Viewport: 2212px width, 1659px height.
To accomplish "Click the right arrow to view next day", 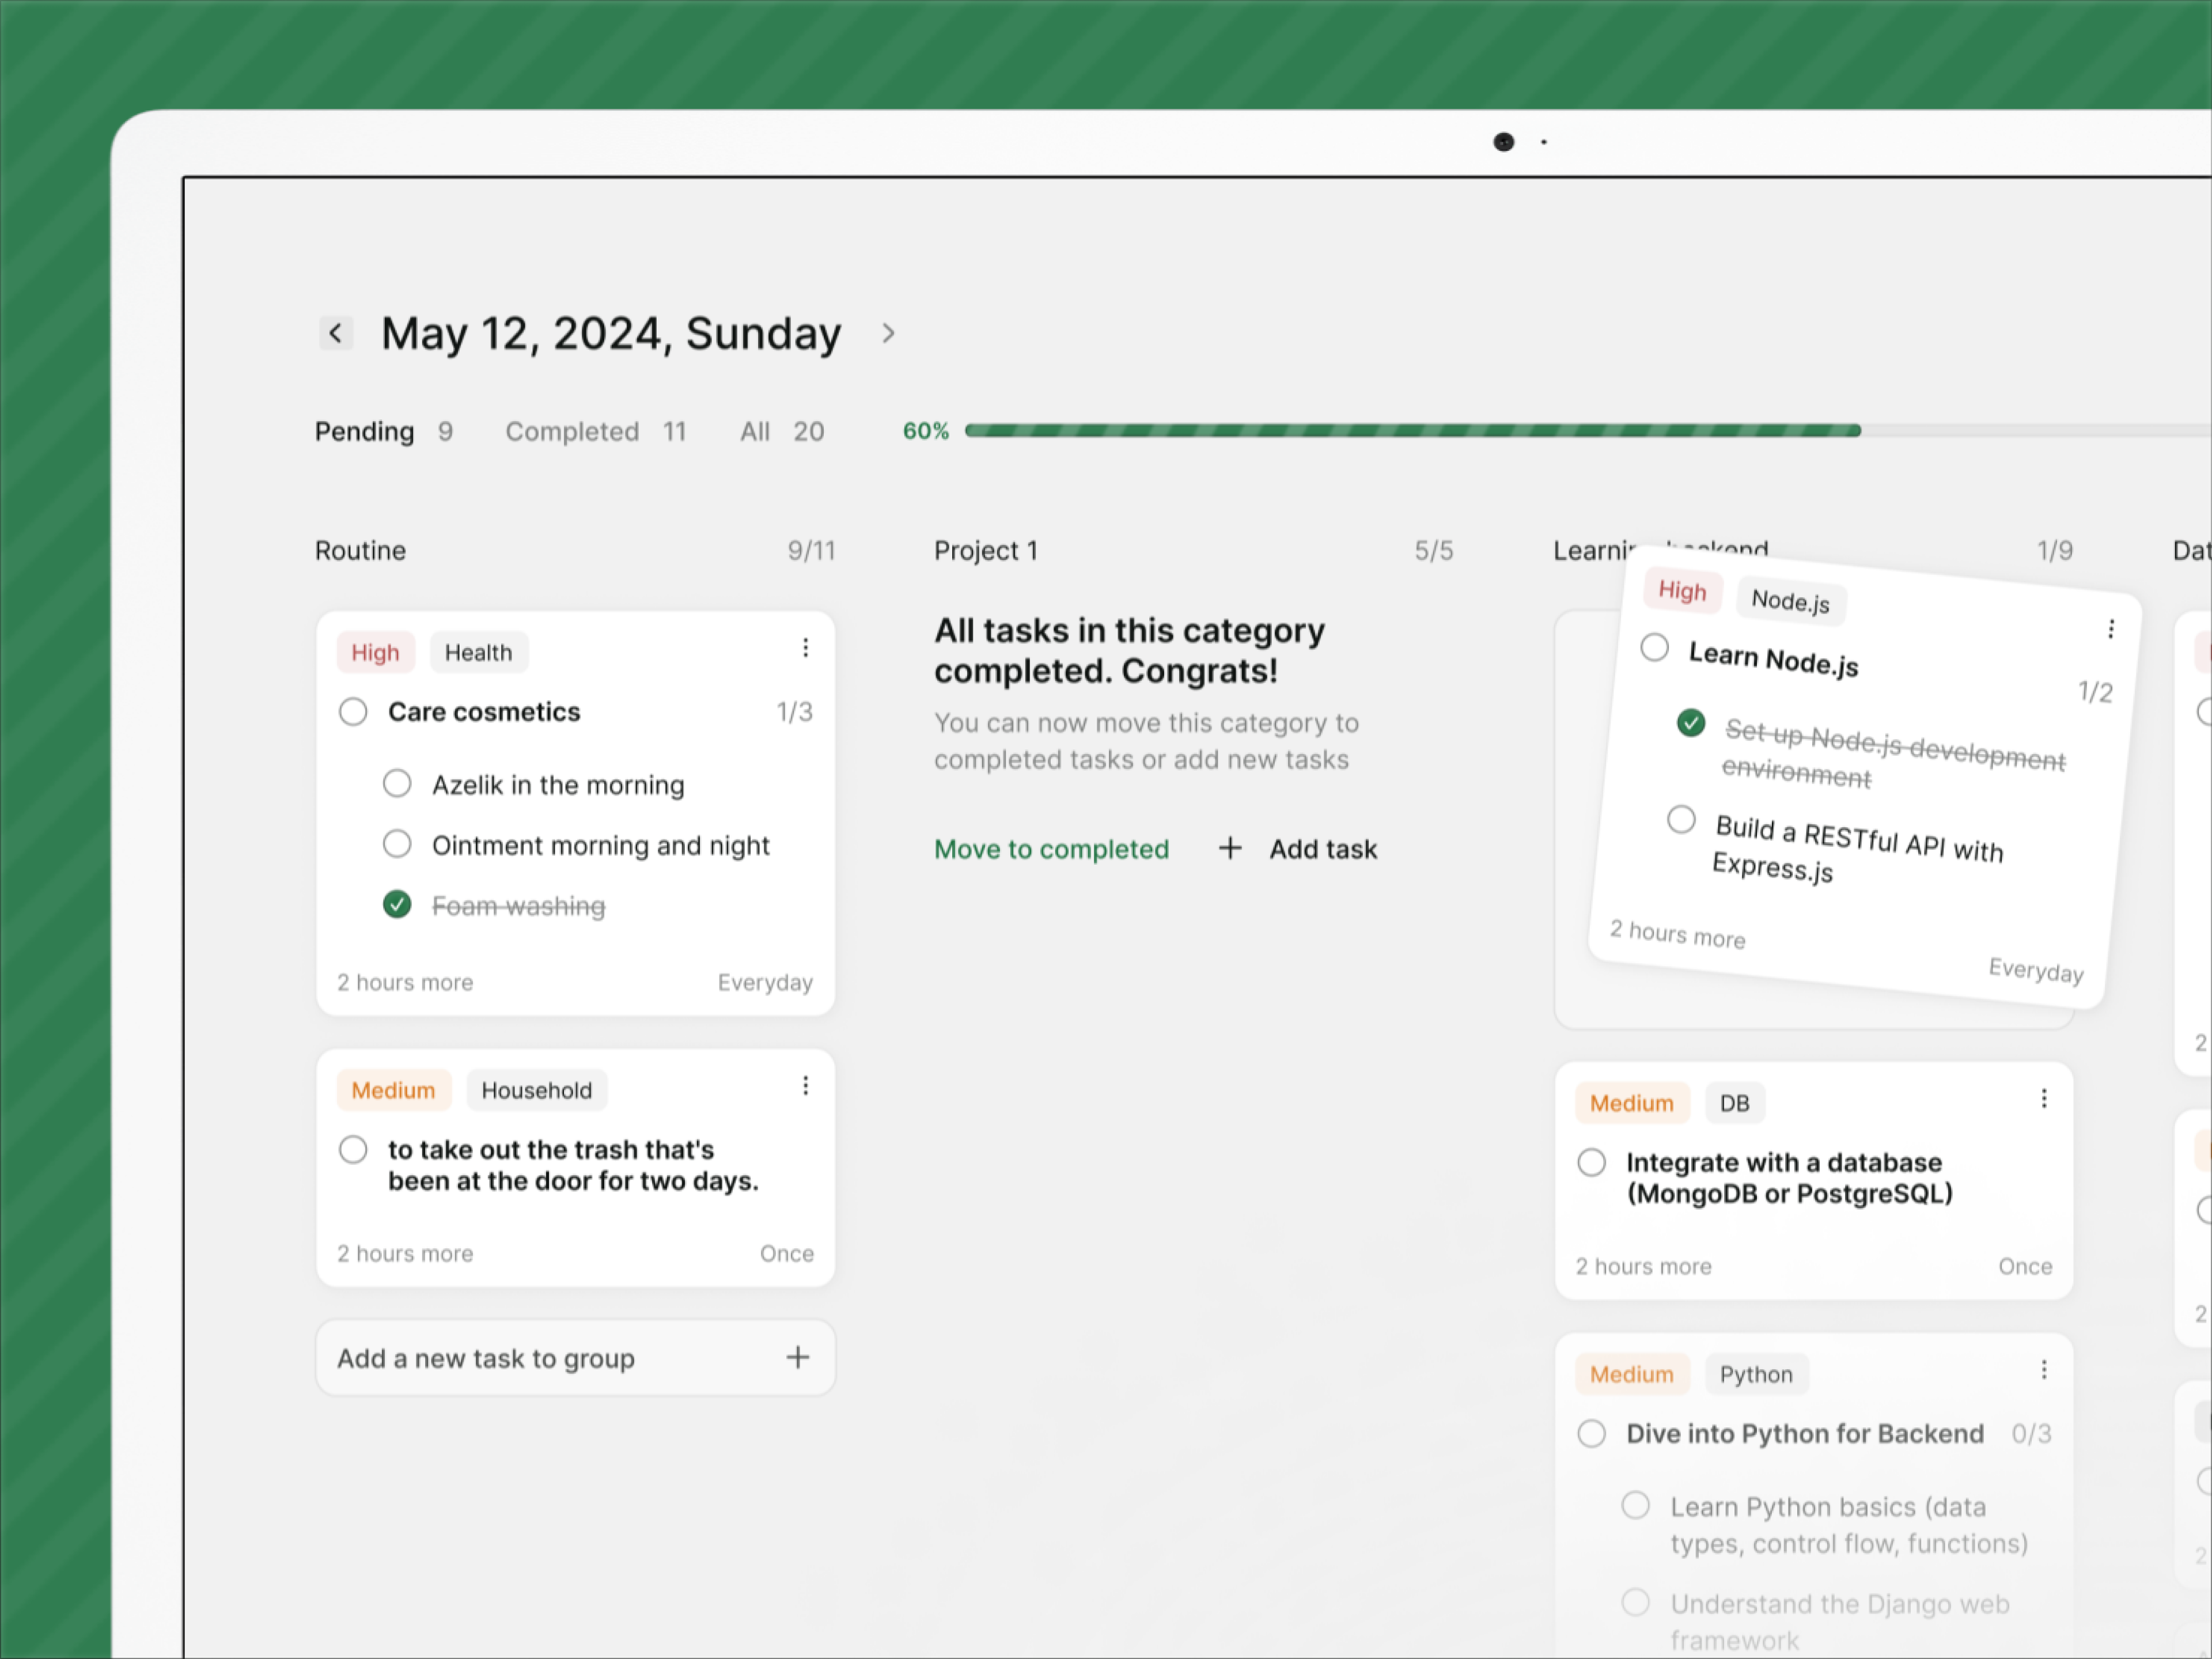I will click(x=888, y=333).
